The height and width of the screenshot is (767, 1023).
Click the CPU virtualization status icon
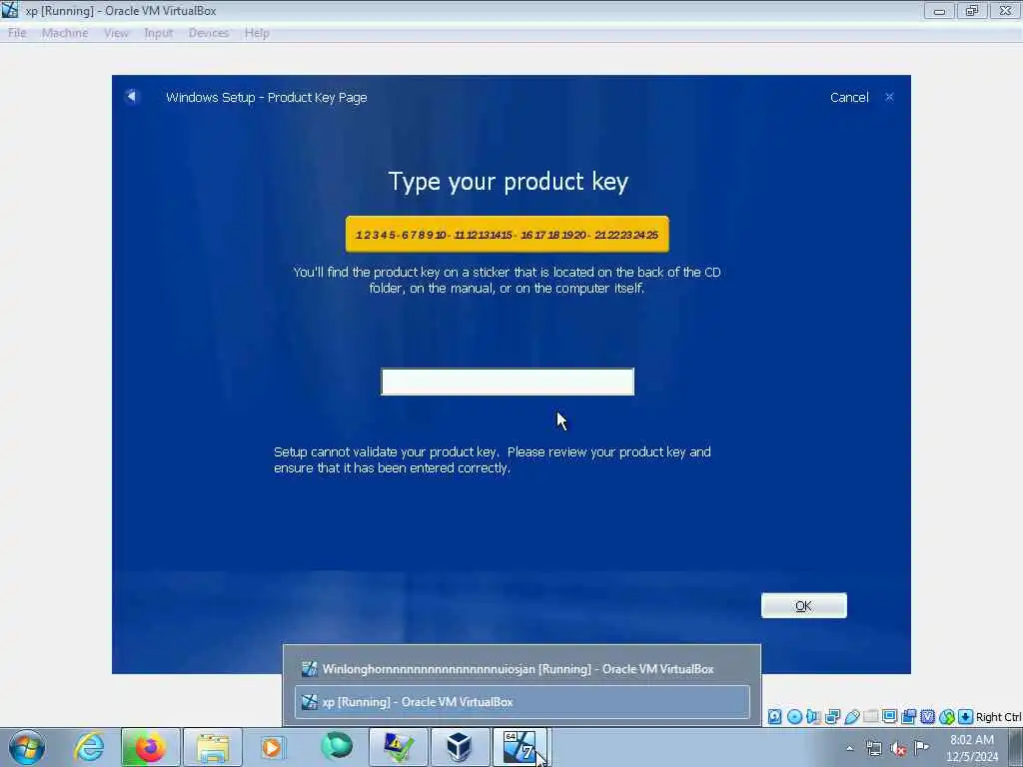point(928,717)
